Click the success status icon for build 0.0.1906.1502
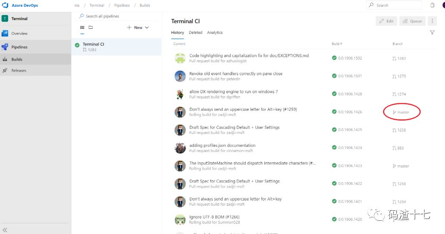 [334, 58]
